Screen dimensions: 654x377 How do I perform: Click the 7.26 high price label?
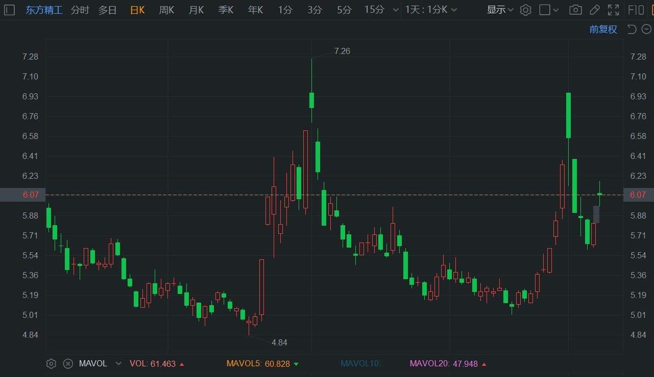[x=342, y=51]
